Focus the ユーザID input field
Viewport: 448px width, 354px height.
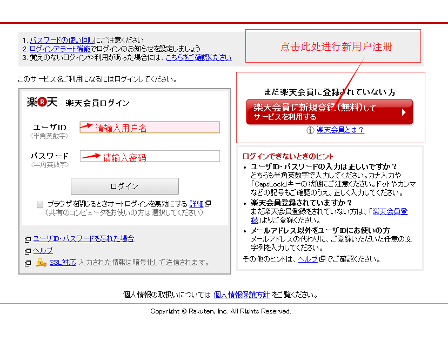coord(150,128)
